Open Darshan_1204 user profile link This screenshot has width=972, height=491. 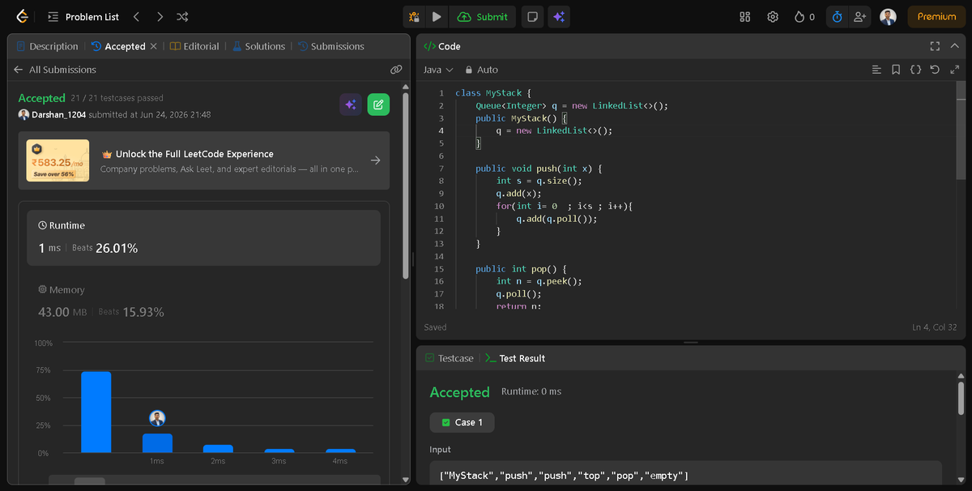pyautogui.click(x=58, y=115)
